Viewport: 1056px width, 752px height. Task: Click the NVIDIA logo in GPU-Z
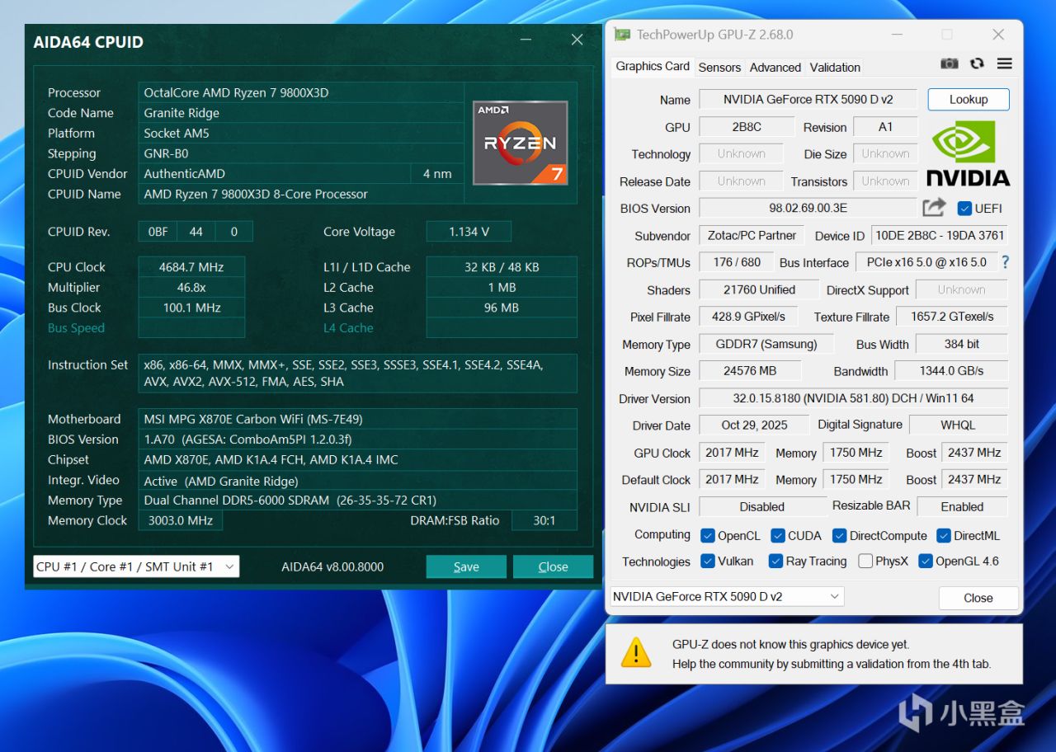[968, 153]
